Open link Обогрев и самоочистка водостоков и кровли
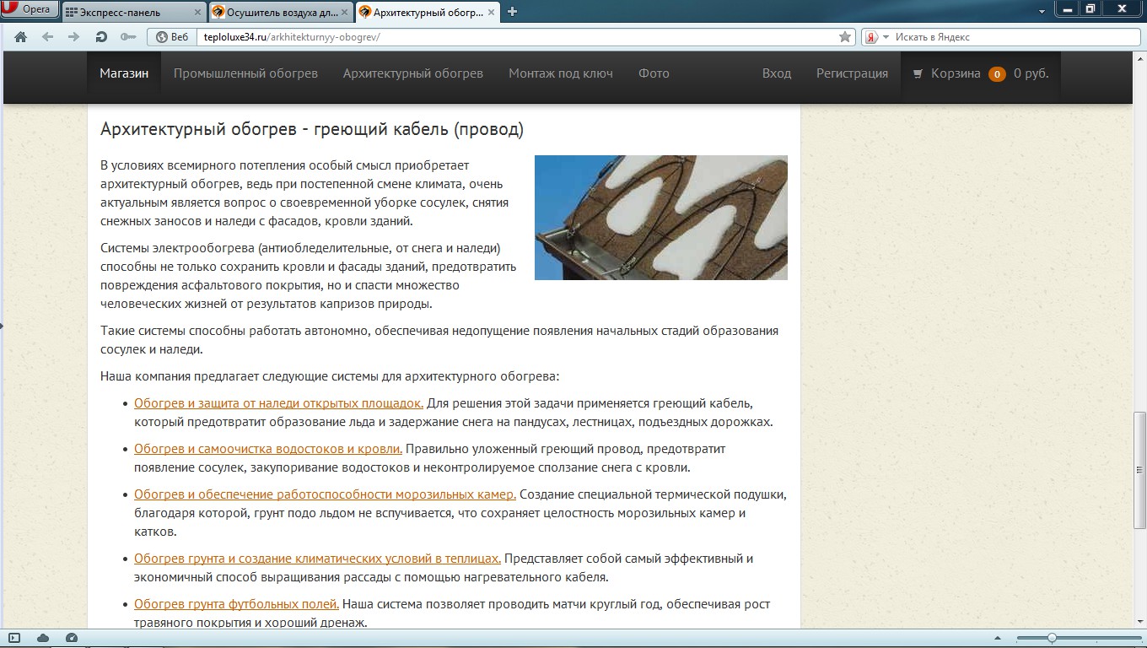The width and height of the screenshot is (1147, 648). (268, 449)
